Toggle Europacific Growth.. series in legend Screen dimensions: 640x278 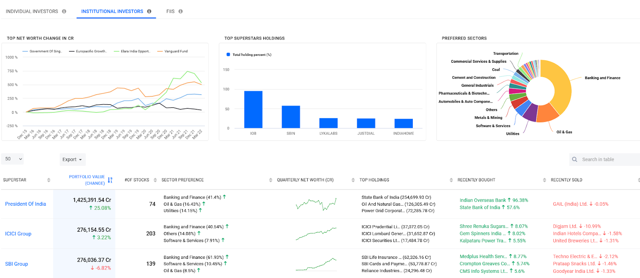[x=88, y=52]
